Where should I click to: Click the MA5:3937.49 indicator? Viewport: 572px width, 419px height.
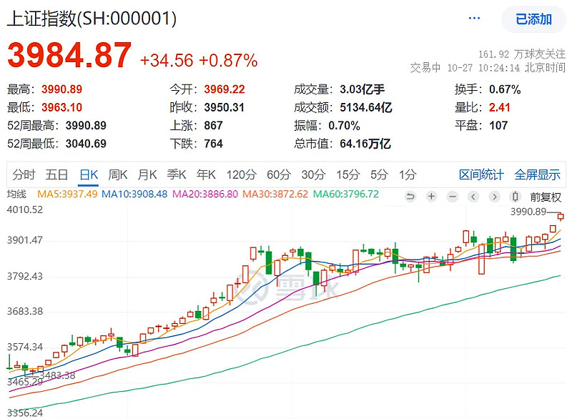[x=67, y=194]
